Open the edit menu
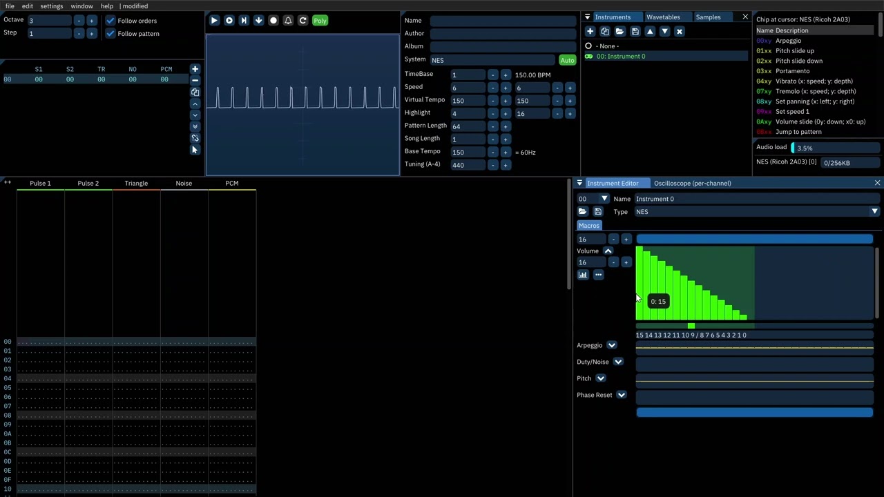 27,6
